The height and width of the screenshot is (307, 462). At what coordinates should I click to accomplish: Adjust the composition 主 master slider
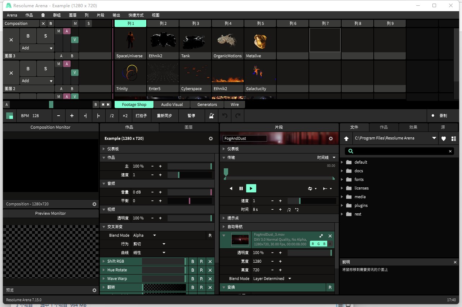tap(190, 166)
